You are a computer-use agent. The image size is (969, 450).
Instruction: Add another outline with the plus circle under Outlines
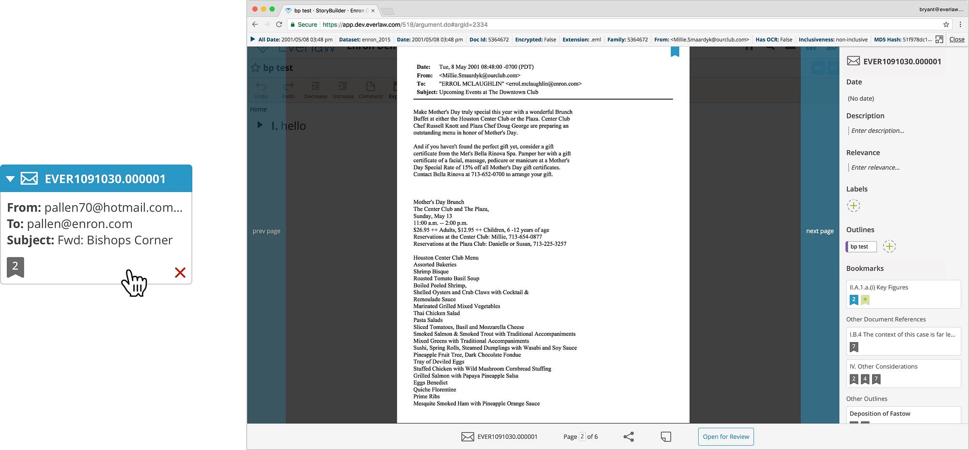tap(889, 246)
